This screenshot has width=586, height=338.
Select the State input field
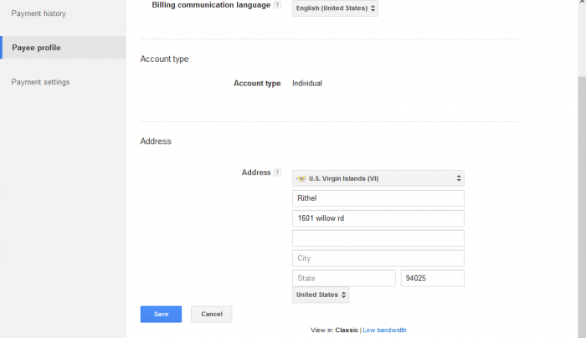343,278
